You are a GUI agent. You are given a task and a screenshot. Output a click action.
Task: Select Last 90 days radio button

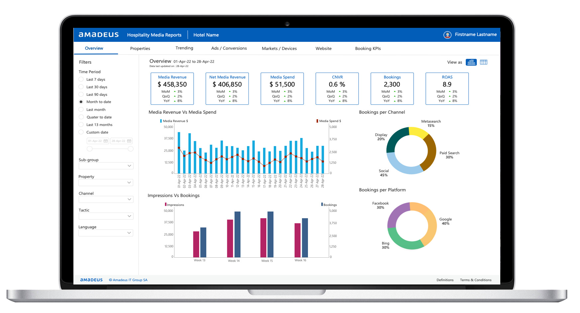[81, 94]
